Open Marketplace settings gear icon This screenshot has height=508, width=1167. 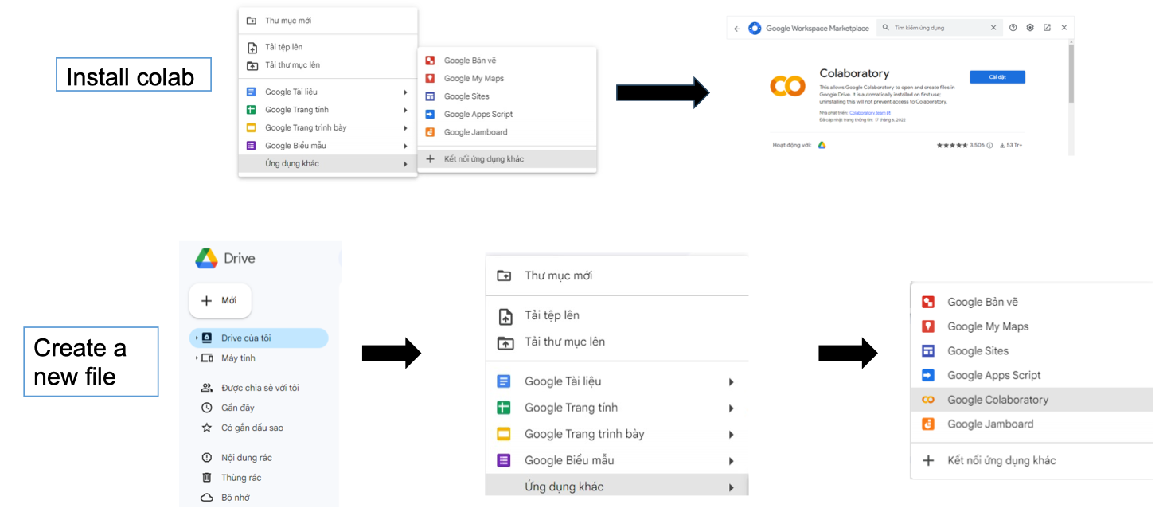1030,28
